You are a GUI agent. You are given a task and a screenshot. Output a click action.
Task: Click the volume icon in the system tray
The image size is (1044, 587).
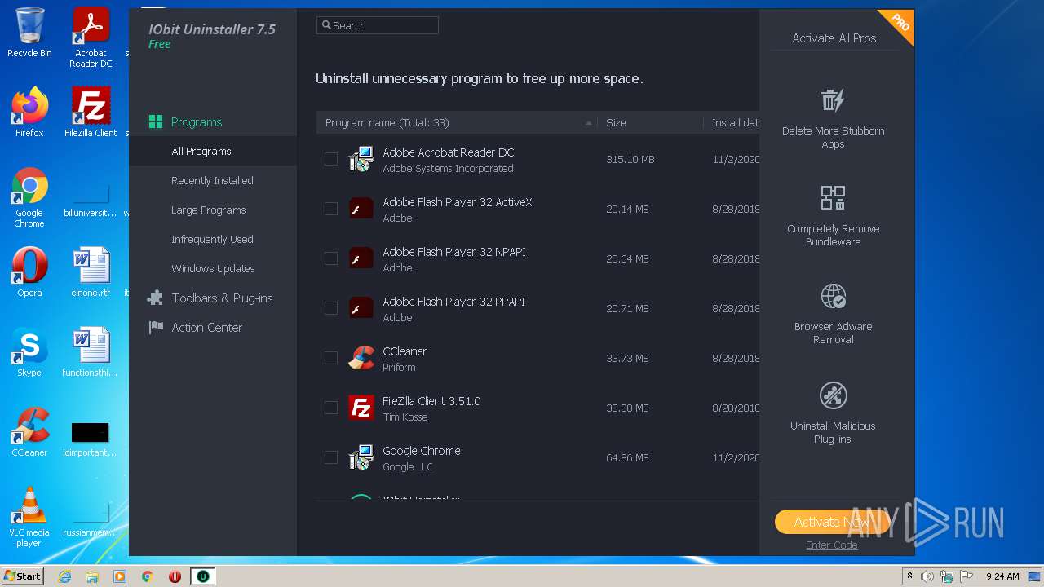927,576
